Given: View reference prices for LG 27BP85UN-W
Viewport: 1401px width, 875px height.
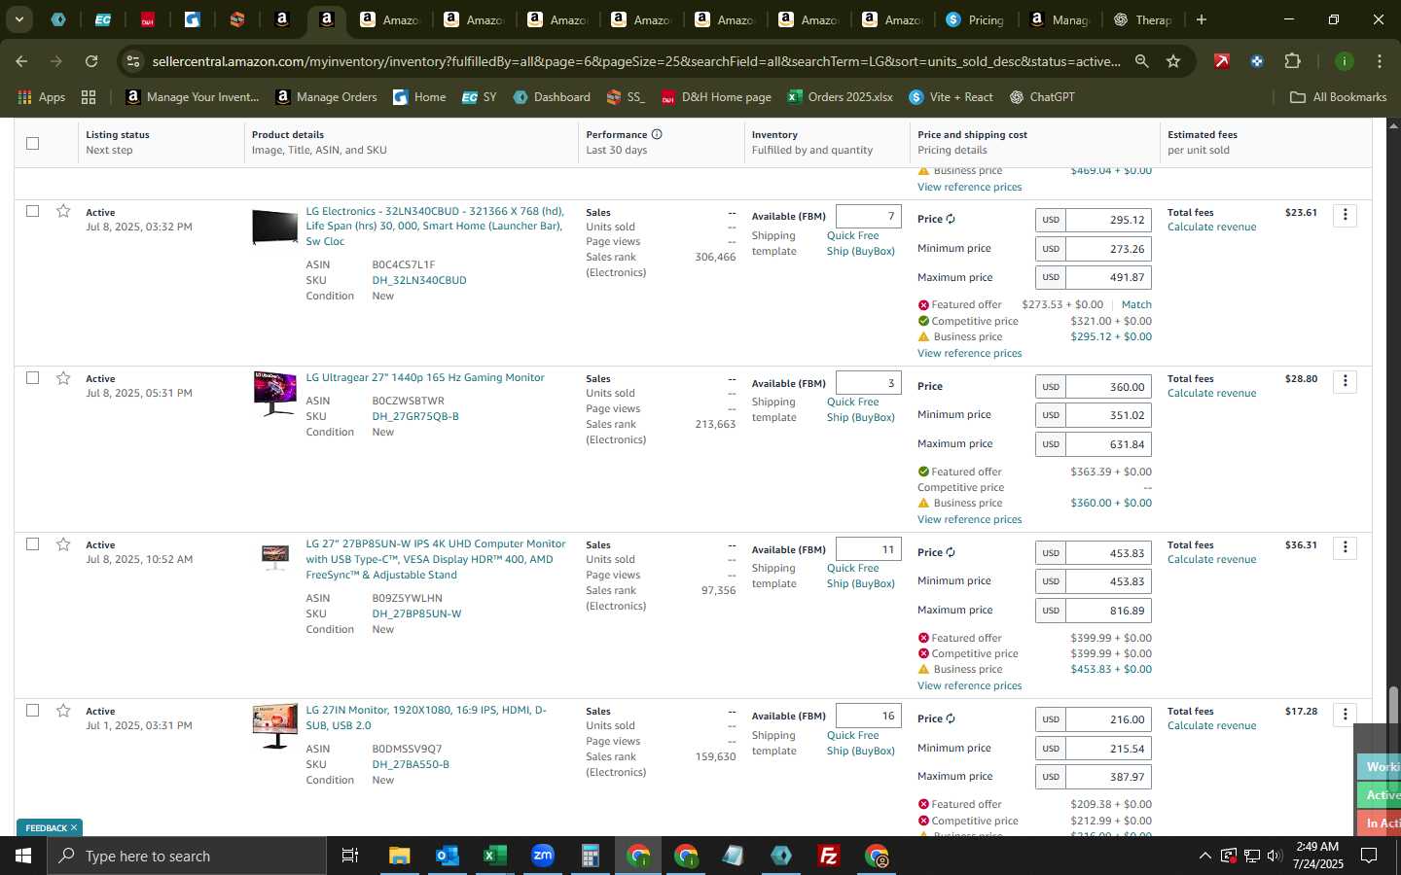Looking at the screenshot, I should tap(969, 685).
